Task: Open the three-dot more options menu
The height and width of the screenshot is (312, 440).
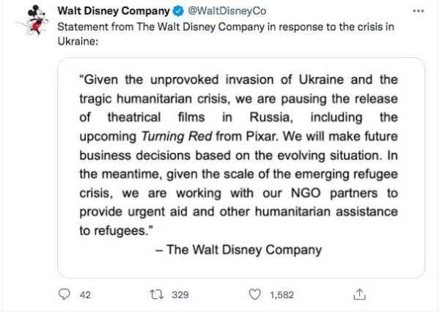Action: pyautogui.click(x=419, y=11)
